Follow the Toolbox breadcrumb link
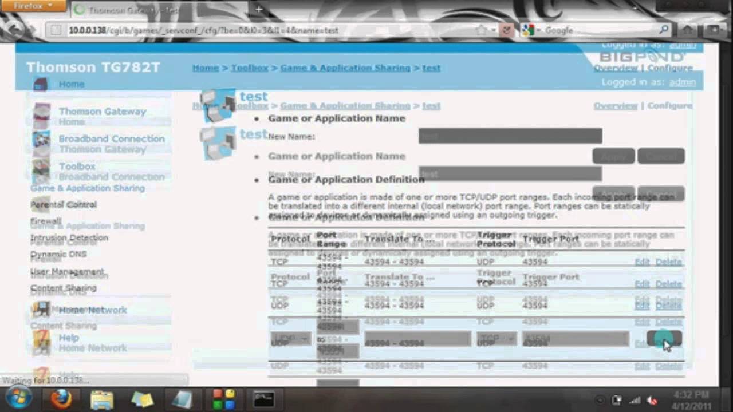 pyautogui.click(x=250, y=68)
